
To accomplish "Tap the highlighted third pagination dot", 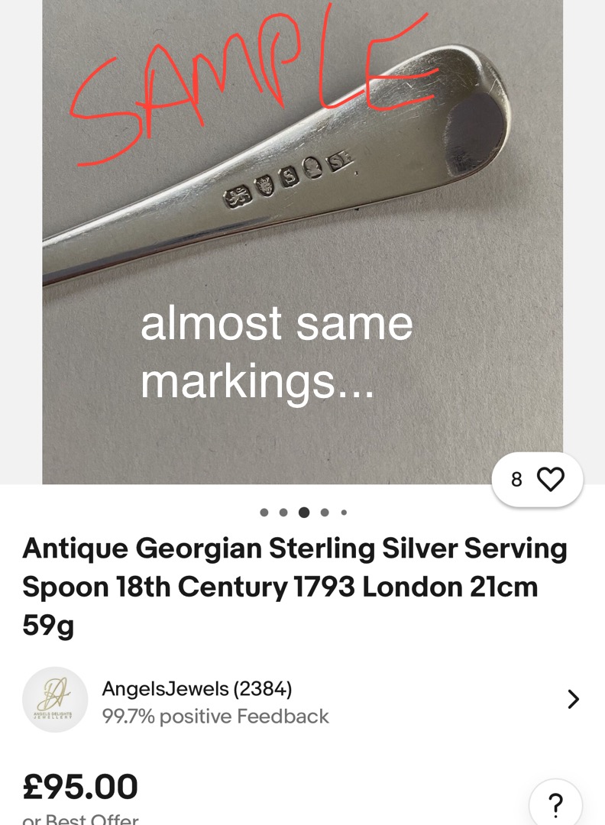I will tap(304, 513).
